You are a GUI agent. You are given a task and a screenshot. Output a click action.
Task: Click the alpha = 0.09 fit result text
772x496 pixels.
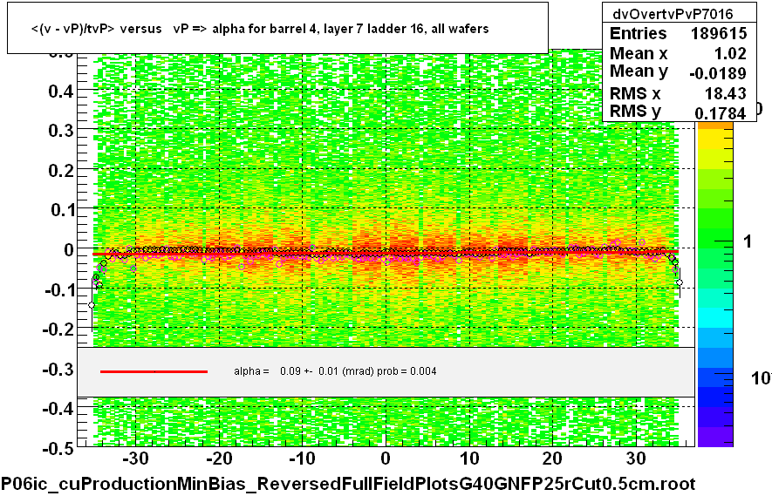(x=335, y=371)
